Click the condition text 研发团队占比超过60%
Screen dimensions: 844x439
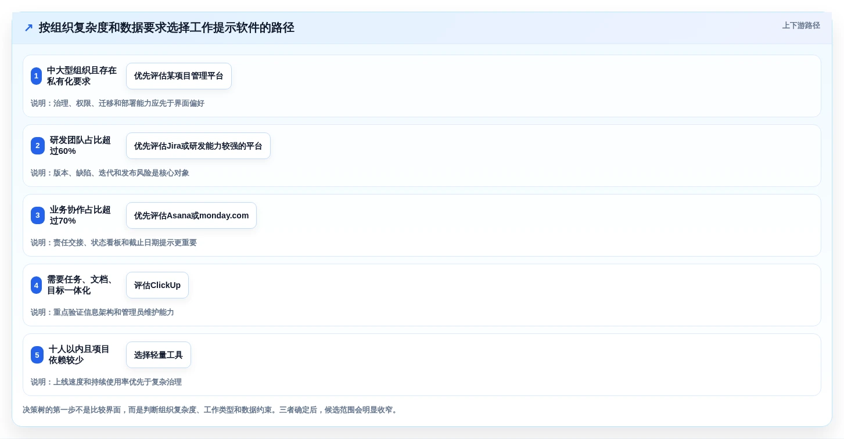pos(80,146)
